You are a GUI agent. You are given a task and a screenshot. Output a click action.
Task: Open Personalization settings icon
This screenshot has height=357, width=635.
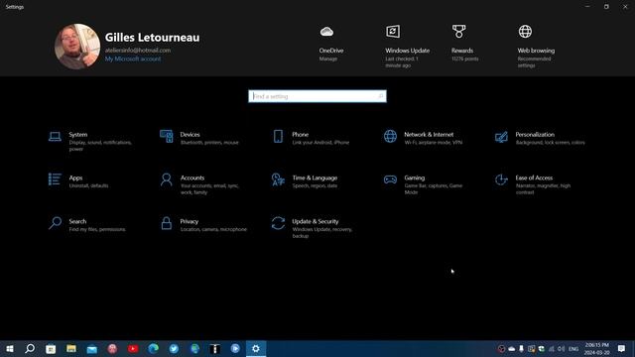point(501,137)
